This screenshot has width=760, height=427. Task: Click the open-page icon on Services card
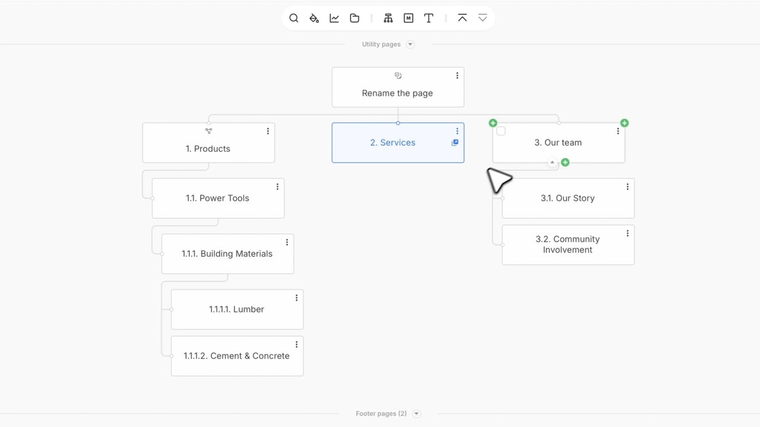455,143
